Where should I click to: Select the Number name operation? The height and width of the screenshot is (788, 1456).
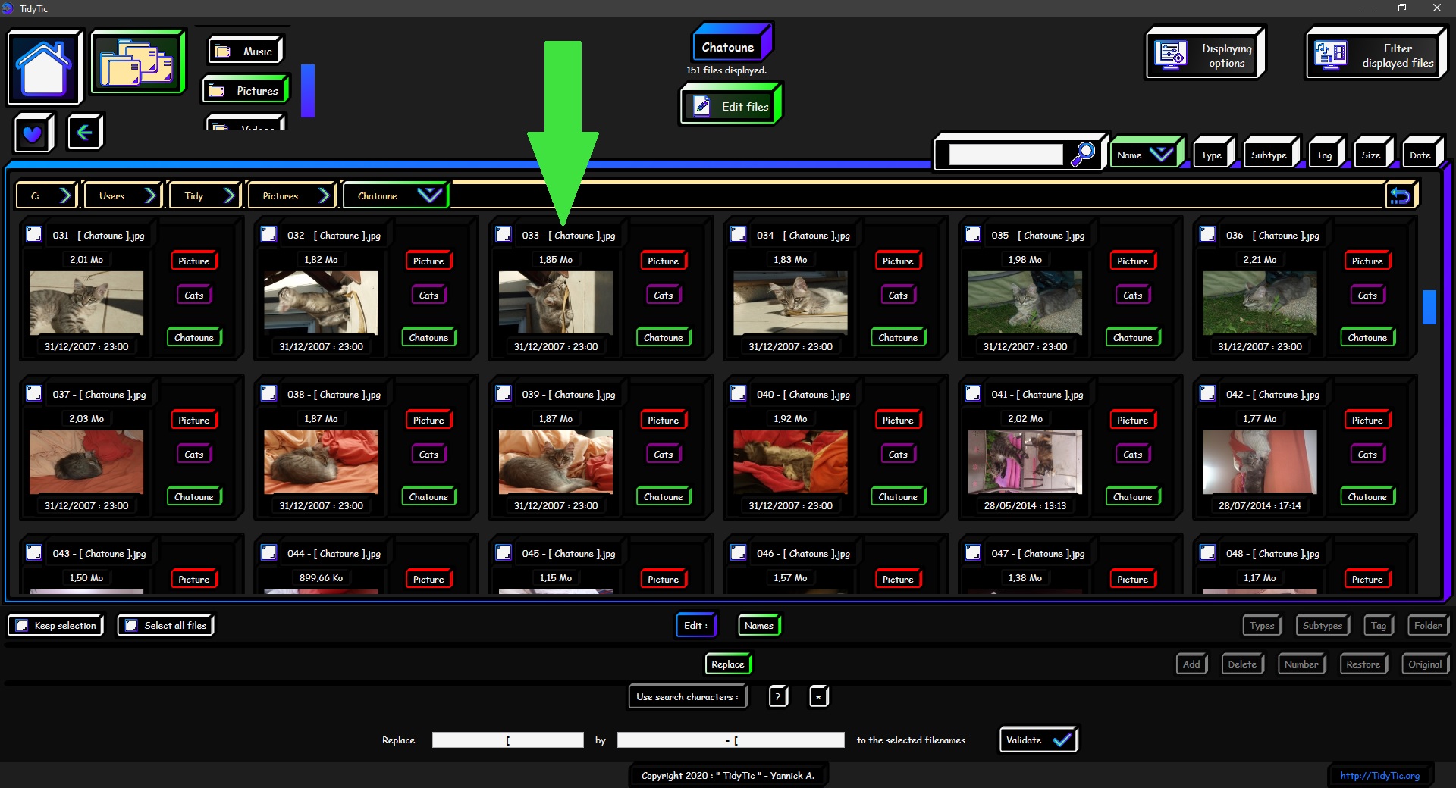point(1301,664)
